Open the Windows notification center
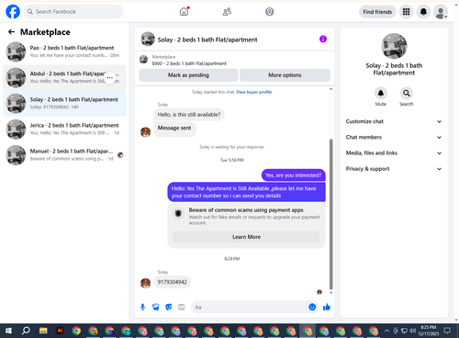Image resolution: width=459 pixels, height=338 pixels. coord(447,331)
